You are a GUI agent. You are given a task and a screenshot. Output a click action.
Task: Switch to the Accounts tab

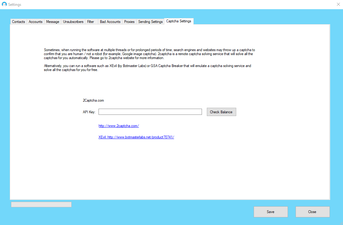point(35,22)
